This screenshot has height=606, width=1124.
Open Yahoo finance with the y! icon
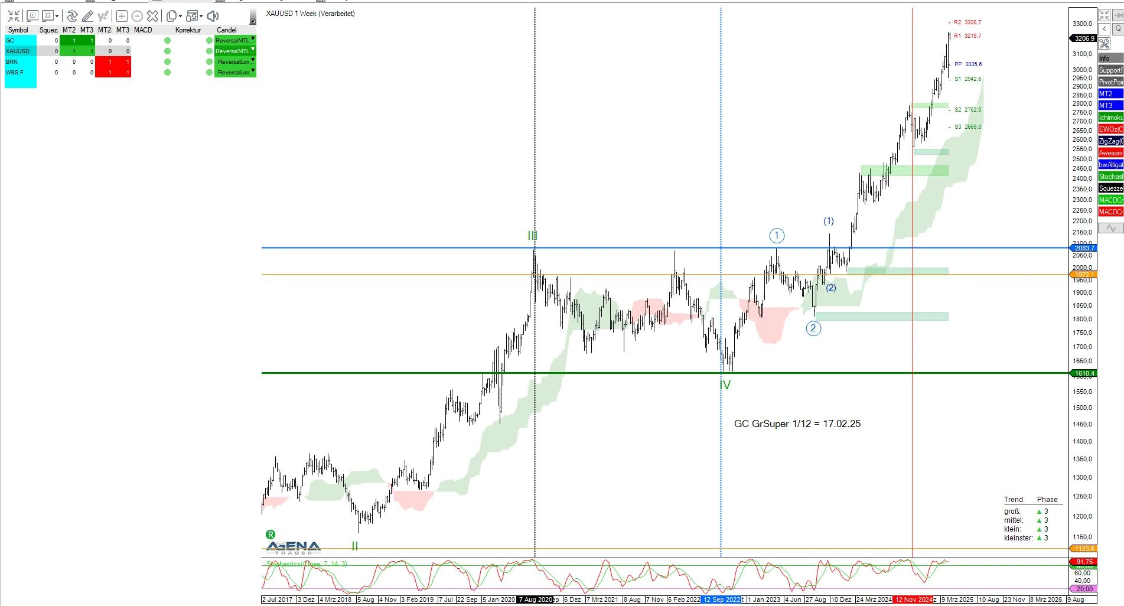103,16
